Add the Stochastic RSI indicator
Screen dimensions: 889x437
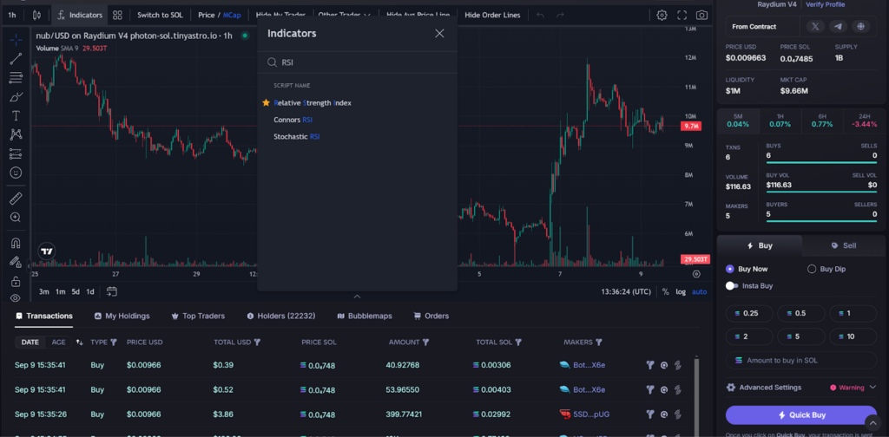click(297, 137)
